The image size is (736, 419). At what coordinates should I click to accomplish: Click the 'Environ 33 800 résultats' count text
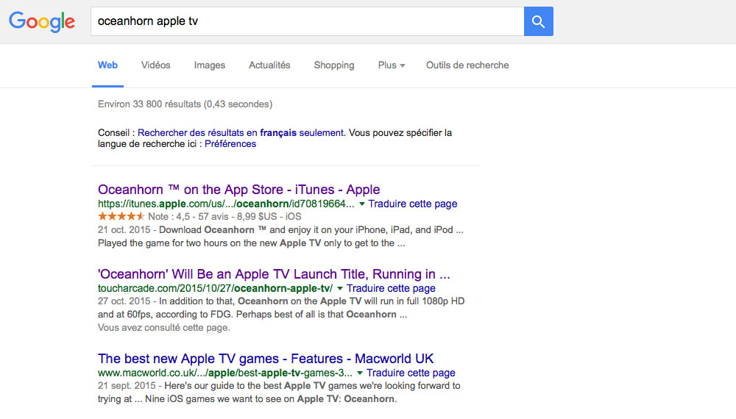[185, 104]
